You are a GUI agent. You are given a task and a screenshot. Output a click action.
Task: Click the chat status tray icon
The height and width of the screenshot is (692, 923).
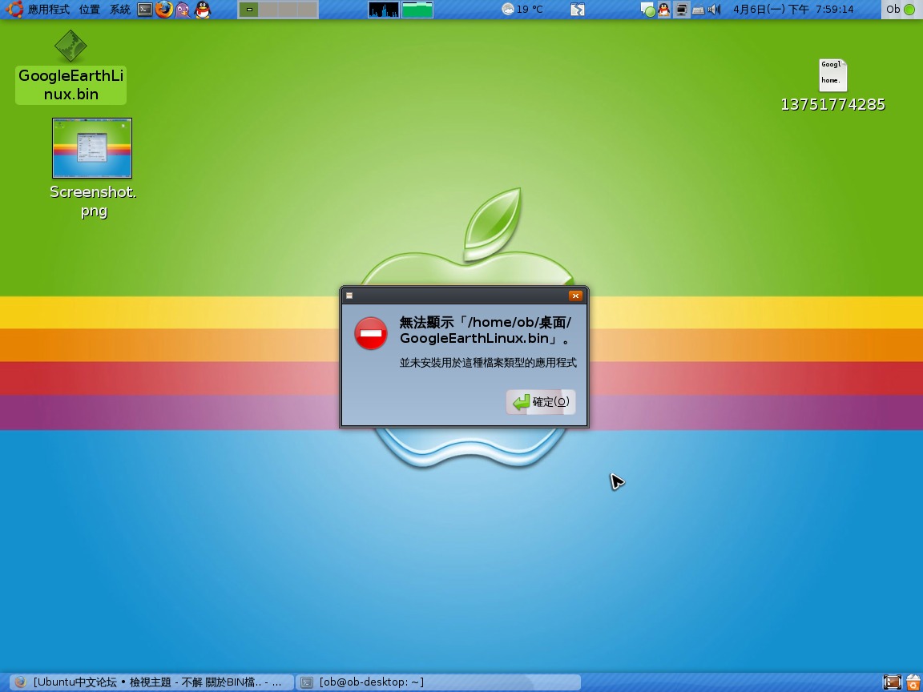647,10
